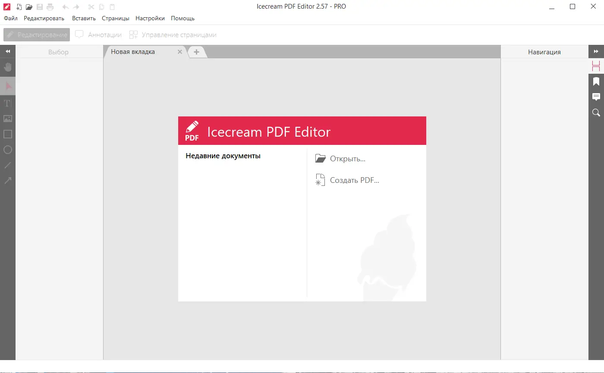Open a new PDF with the create icon
Screen dimensions: 604x373
(18, 6)
